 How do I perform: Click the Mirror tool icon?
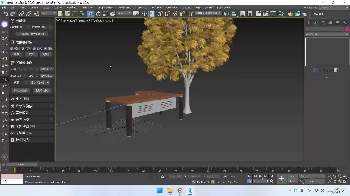[x=226, y=14]
